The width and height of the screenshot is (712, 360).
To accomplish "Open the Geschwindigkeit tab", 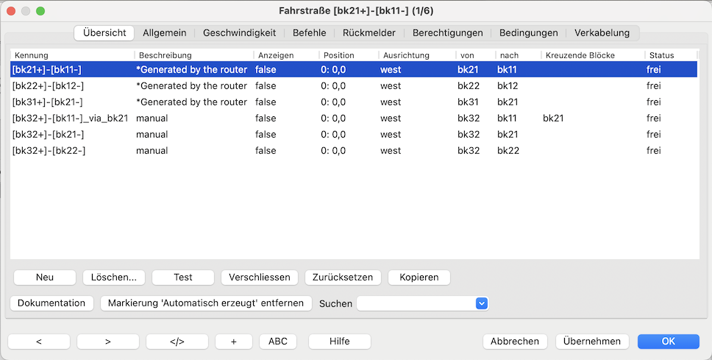I will coord(239,33).
